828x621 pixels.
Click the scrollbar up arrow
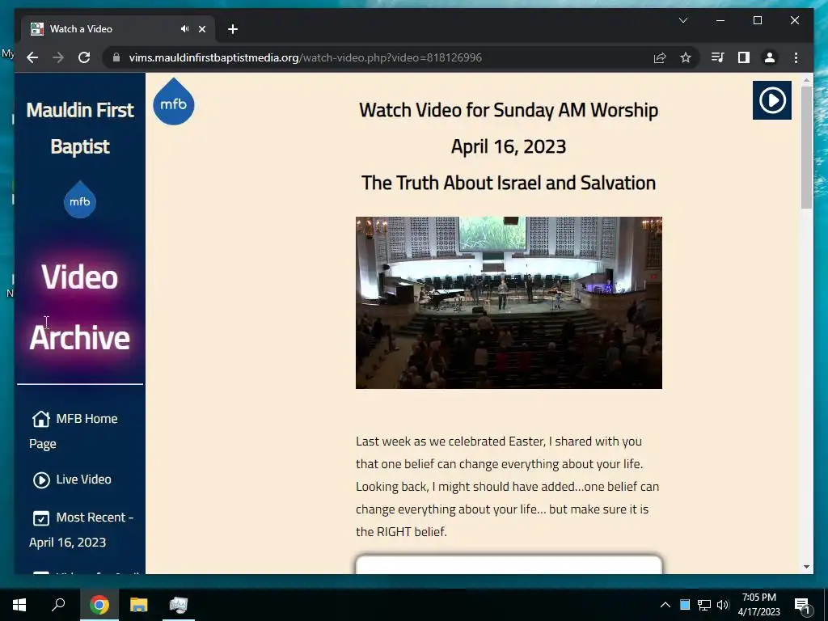coord(806,80)
